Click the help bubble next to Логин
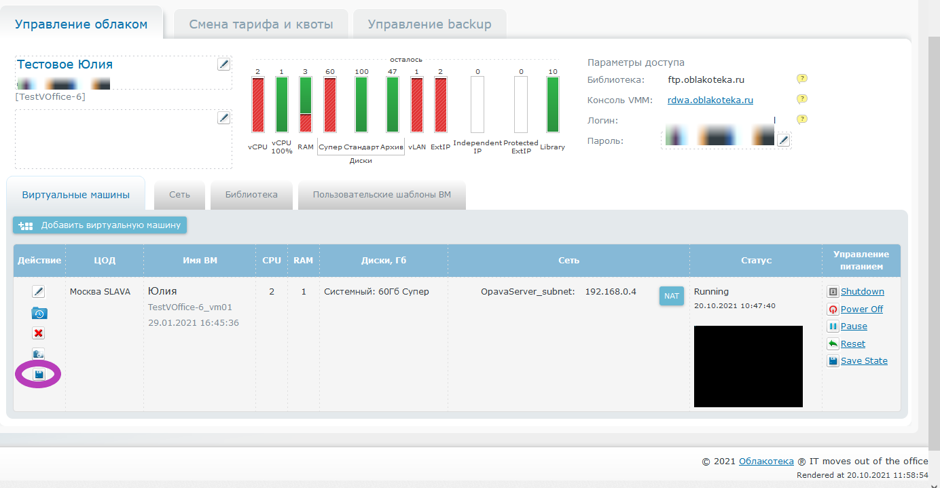This screenshot has width=940, height=488. 801,119
